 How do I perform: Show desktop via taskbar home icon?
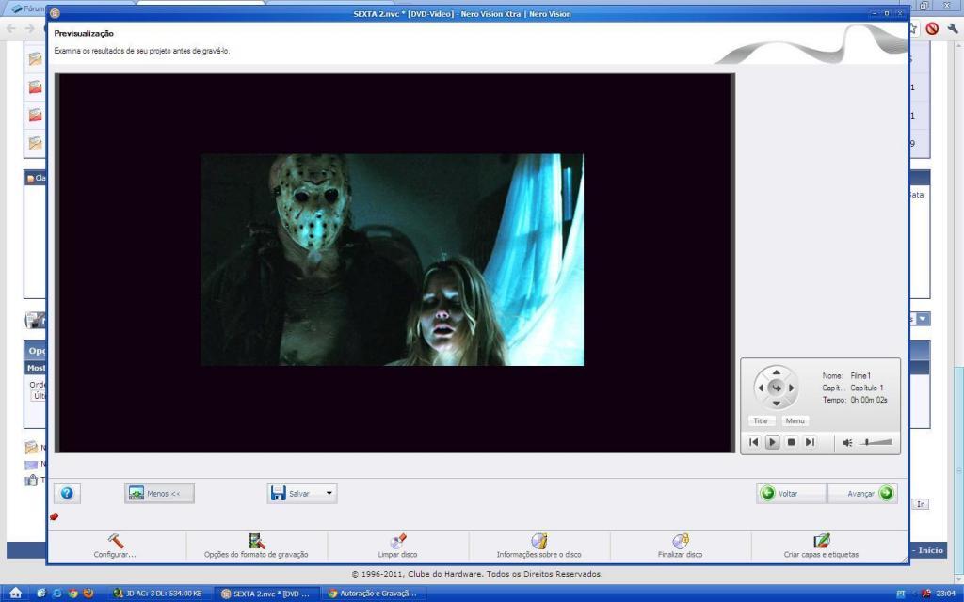[15, 593]
